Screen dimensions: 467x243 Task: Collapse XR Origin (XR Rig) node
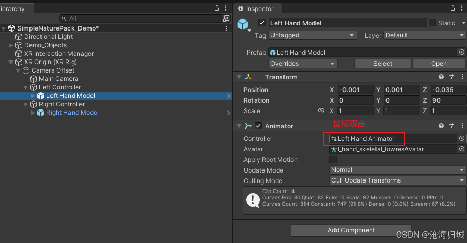click(x=11, y=62)
